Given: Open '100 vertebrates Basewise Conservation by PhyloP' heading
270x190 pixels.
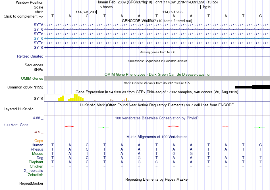Looking at the screenshot, I should tap(157, 118).
